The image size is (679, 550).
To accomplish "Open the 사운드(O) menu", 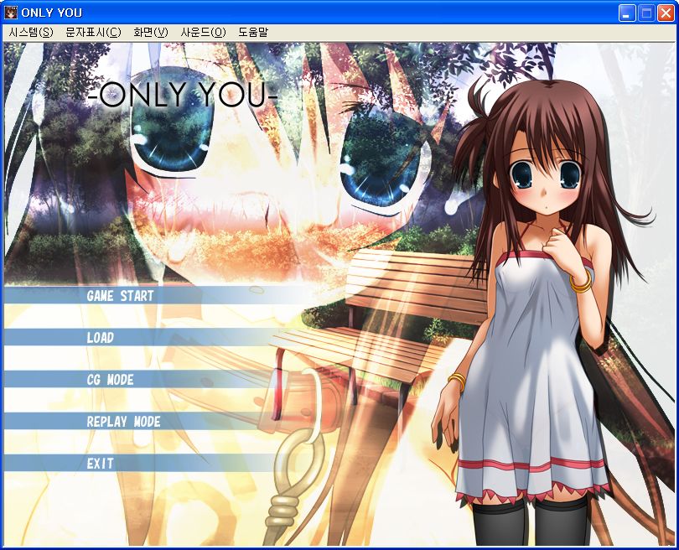I will pyautogui.click(x=203, y=33).
